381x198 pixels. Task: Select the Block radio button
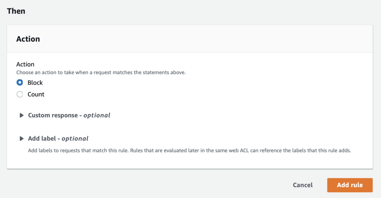coord(20,83)
